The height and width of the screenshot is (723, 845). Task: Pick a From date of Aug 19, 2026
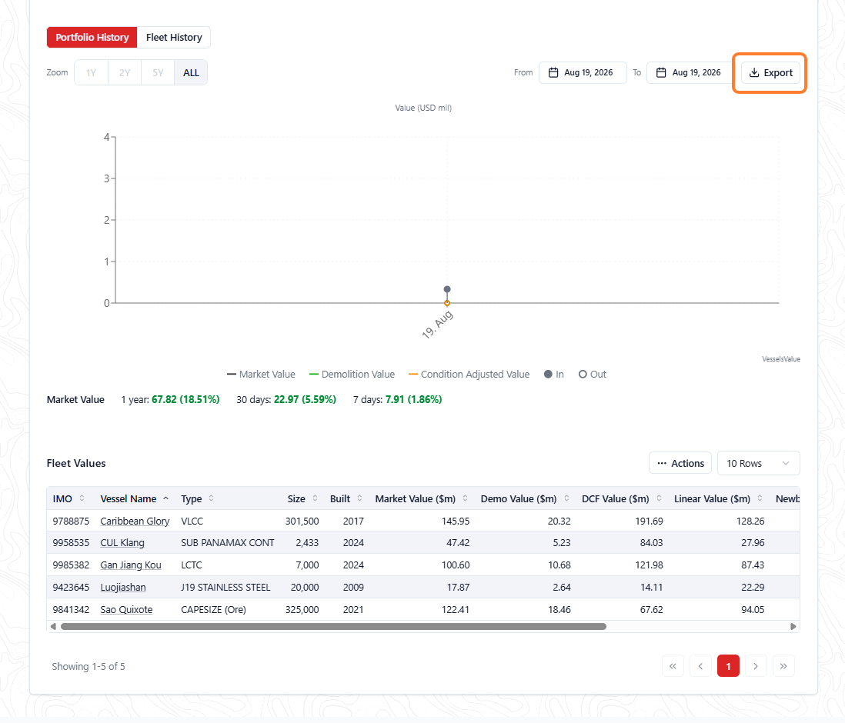(x=583, y=73)
